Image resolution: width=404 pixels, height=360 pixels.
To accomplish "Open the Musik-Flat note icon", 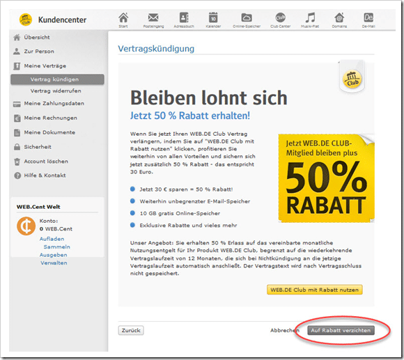I will [310, 17].
